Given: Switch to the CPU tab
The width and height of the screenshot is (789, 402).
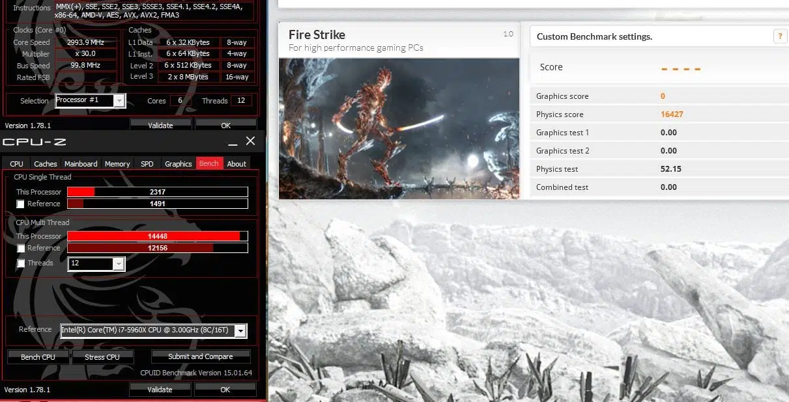Looking at the screenshot, I should pyautogui.click(x=17, y=164).
